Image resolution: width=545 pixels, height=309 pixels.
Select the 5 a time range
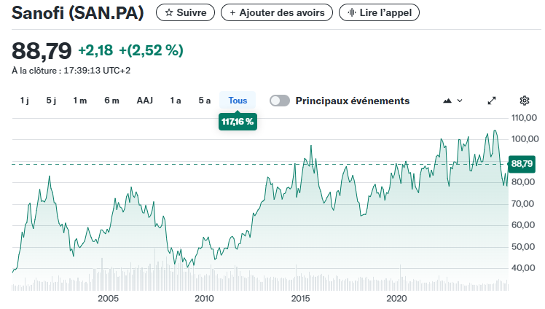(205, 101)
